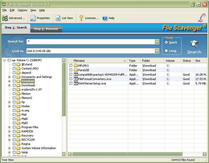This screenshot has width=209, height=163.
Task: Click the tree scrollbar down arrow
Action: pos(64,154)
